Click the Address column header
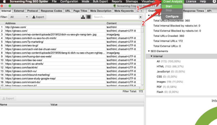The image size is (217, 125). [x=55, y=23]
